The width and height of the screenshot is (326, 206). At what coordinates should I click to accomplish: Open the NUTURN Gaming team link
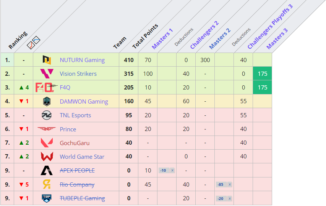click(82, 60)
